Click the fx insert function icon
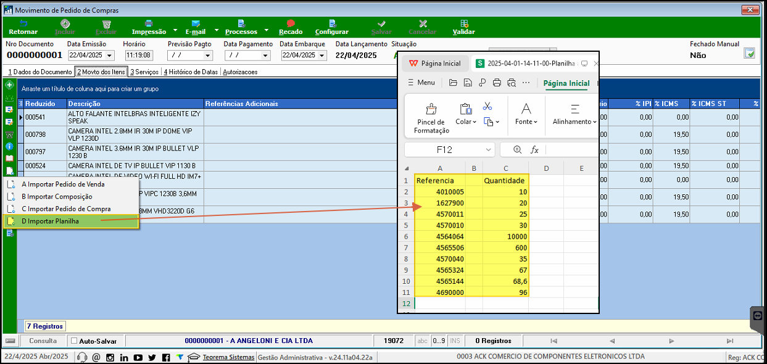The height and width of the screenshot is (364, 767). click(535, 149)
